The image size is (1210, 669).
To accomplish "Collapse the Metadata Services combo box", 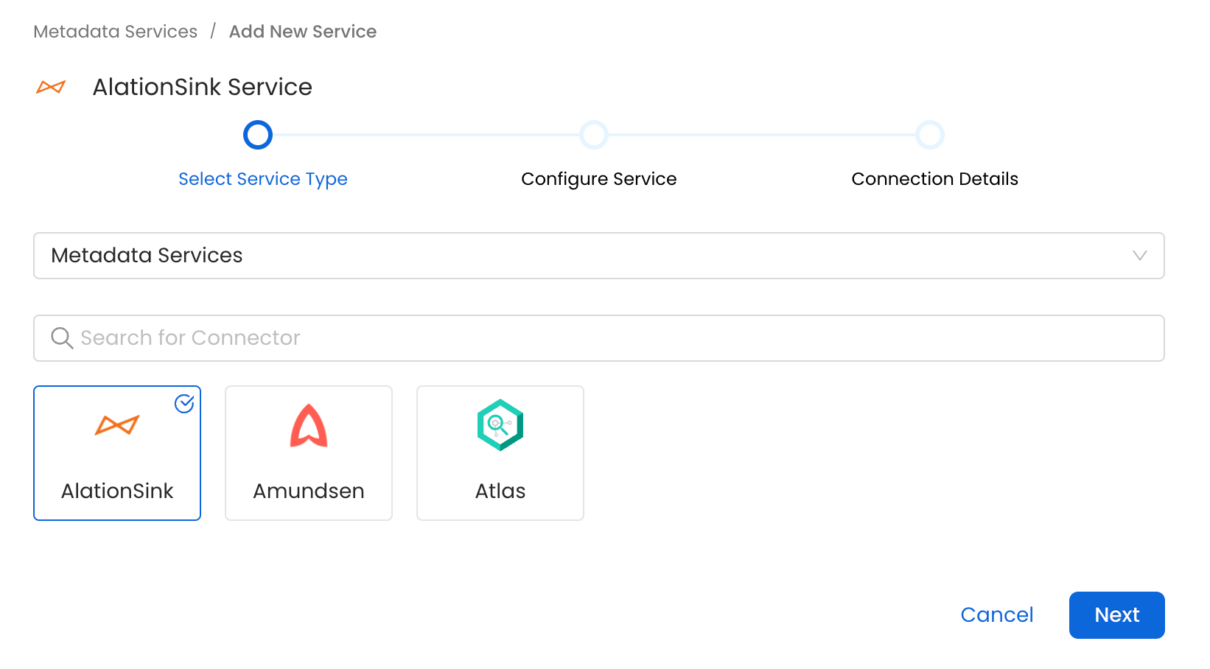I will 1140,256.
